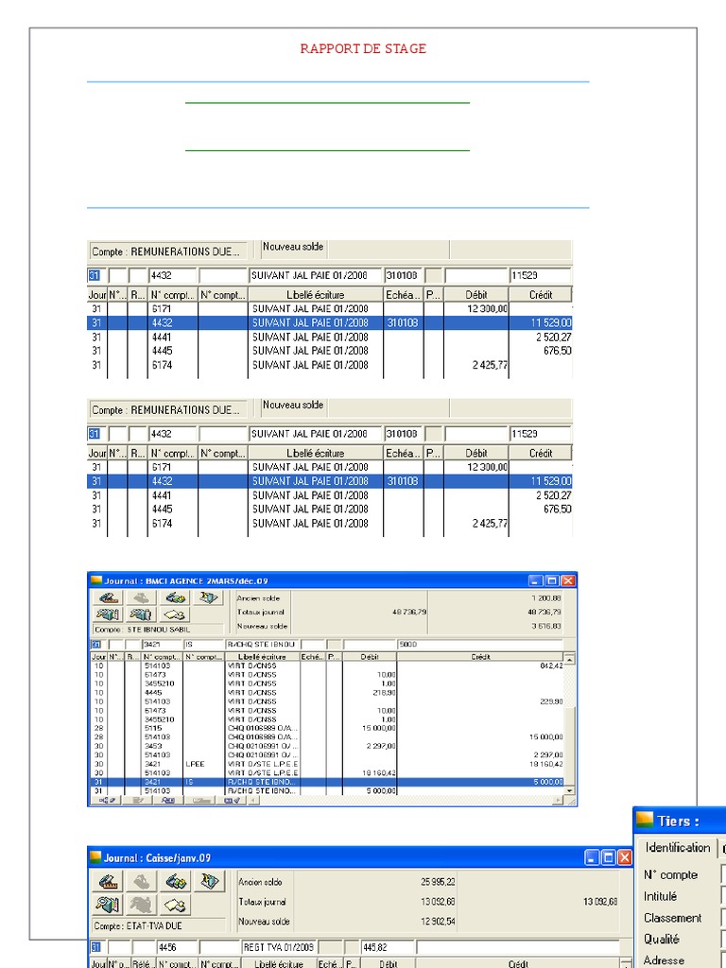
Task: Click the N° compte label in Tiers window
Action: point(670,874)
